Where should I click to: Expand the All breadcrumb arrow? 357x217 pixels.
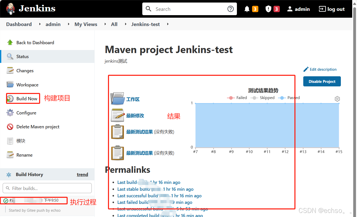click(x=126, y=24)
